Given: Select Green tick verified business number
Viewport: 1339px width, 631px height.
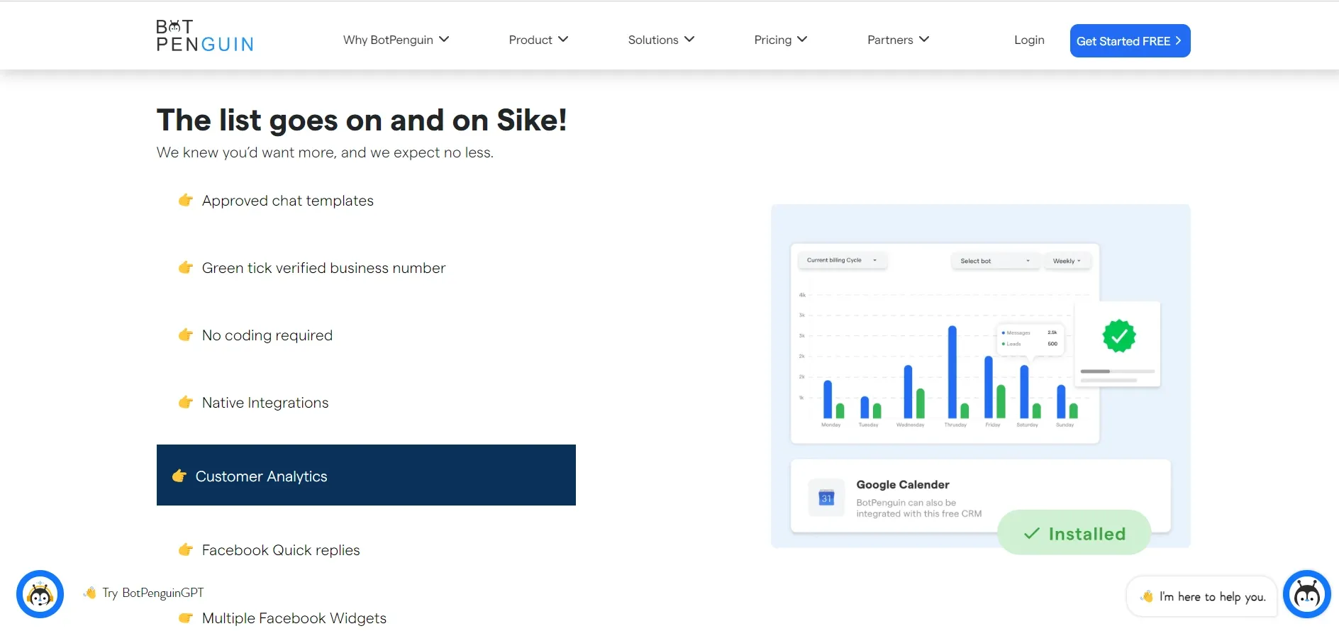Looking at the screenshot, I should click(x=323, y=268).
